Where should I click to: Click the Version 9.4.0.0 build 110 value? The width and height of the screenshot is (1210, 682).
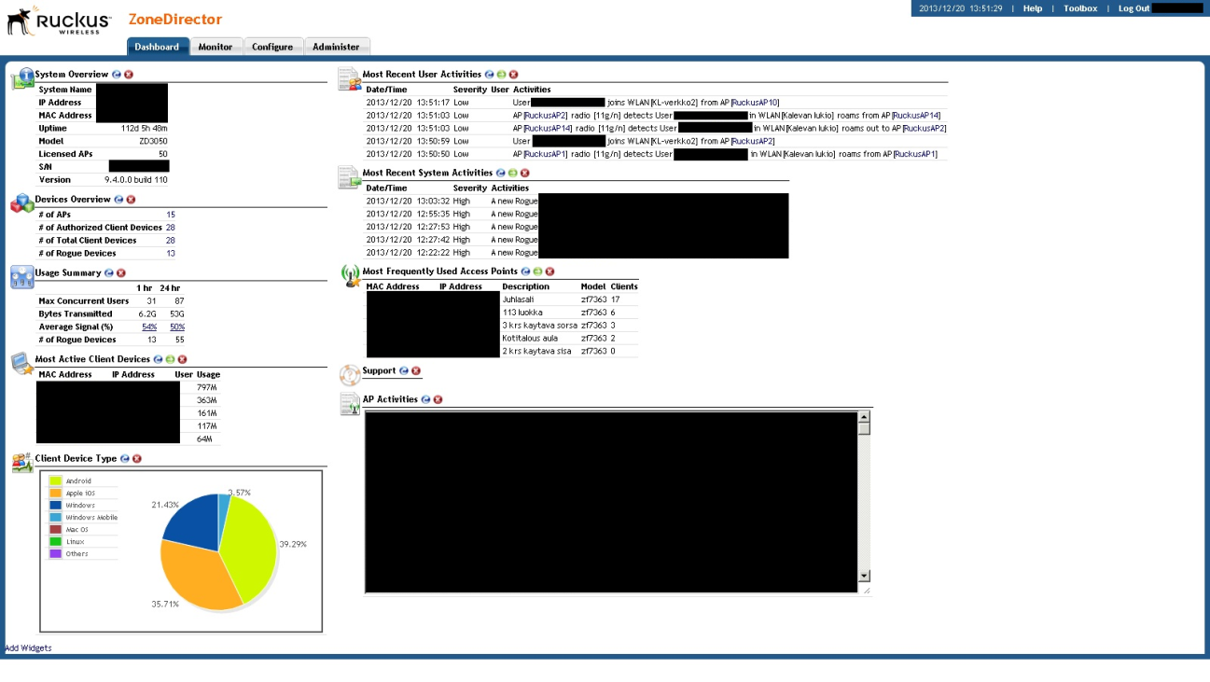click(x=136, y=180)
